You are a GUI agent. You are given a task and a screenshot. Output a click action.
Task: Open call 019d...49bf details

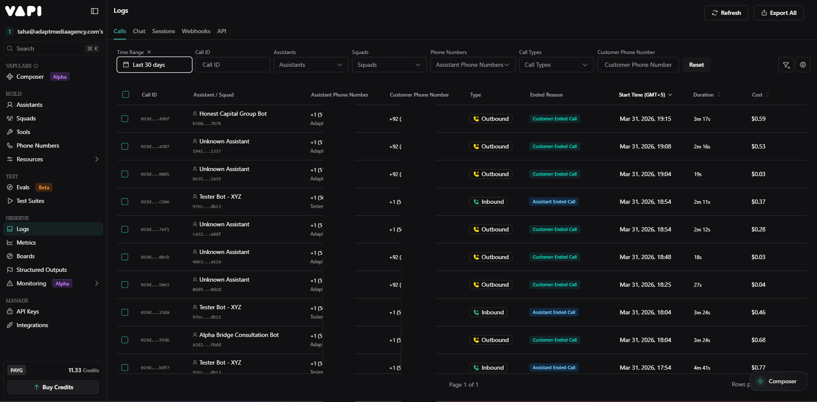[155, 119]
